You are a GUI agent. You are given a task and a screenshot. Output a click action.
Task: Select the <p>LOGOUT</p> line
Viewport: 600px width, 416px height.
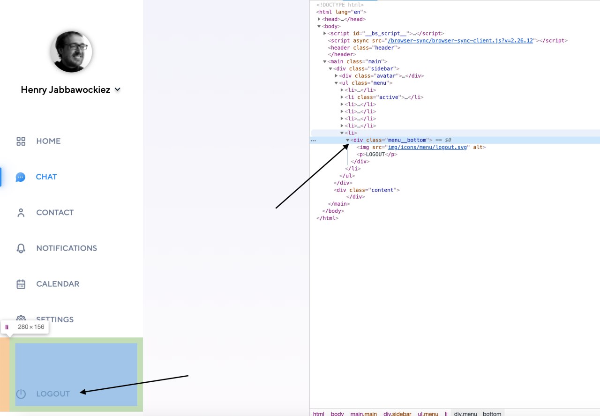click(x=377, y=154)
